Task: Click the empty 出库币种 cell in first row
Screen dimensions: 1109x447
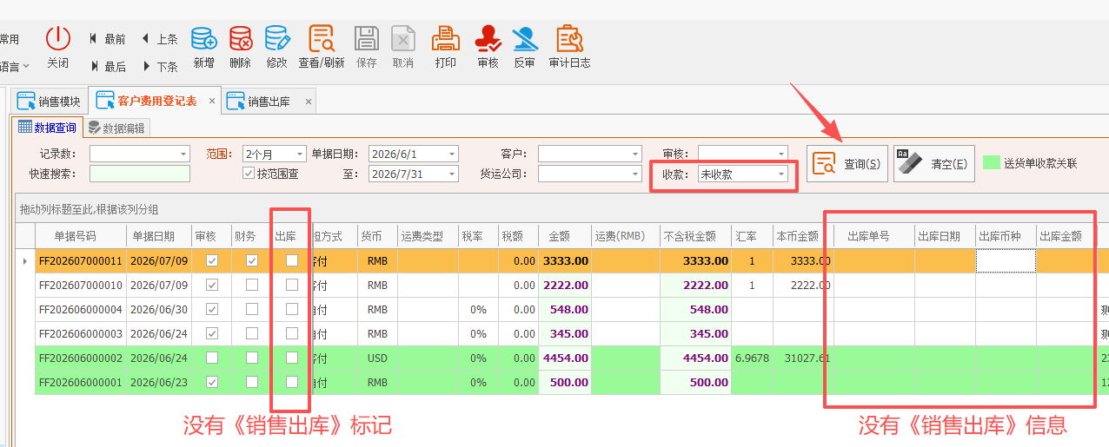Action: coord(1006,260)
